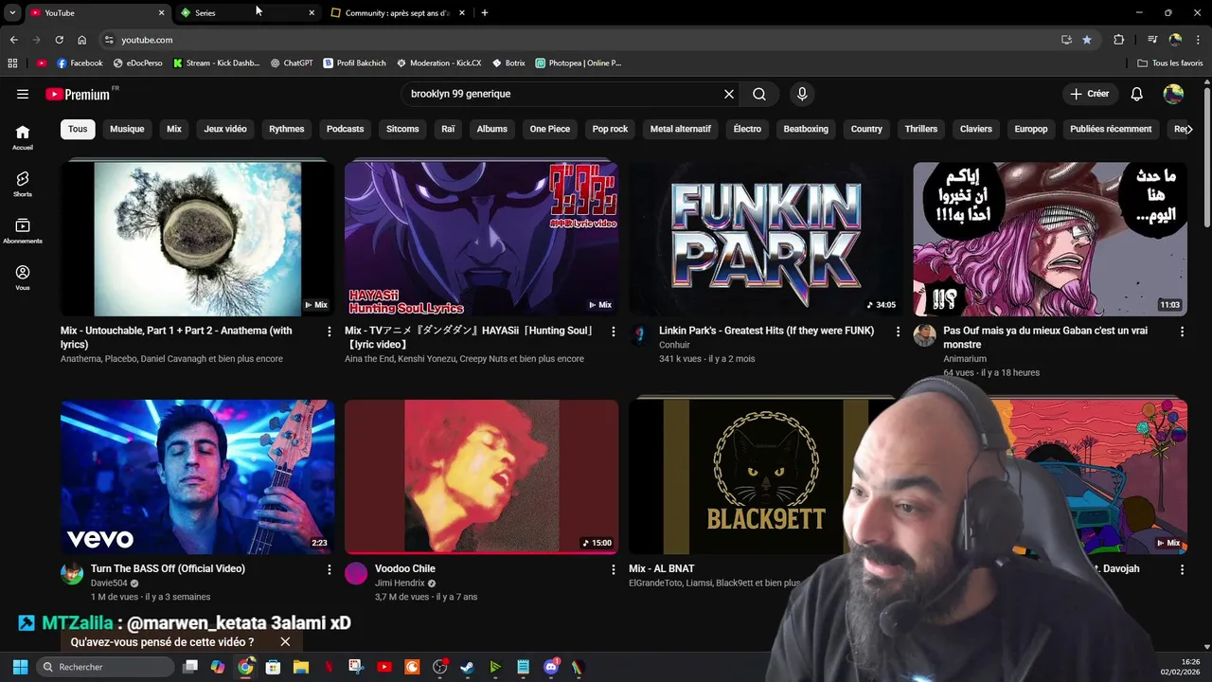Open the apps grid in bookmarks bar
The height and width of the screenshot is (682, 1212).
[12, 63]
